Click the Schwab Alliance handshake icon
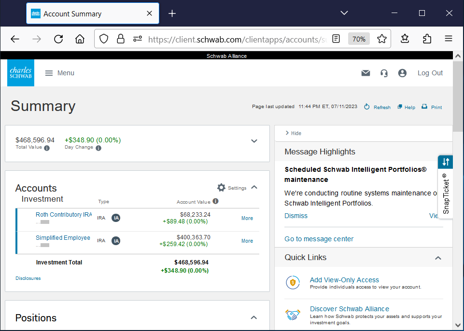The image size is (464, 331). coord(293,315)
